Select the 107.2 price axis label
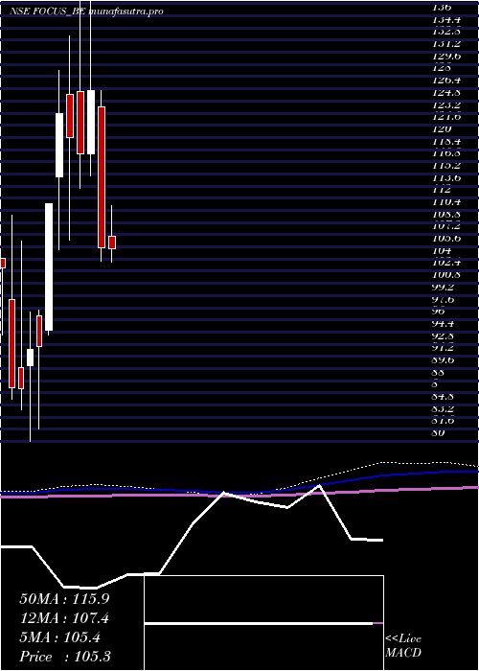The height and width of the screenshot is (671, 479). pyautogui.click(x=447, y=225)
